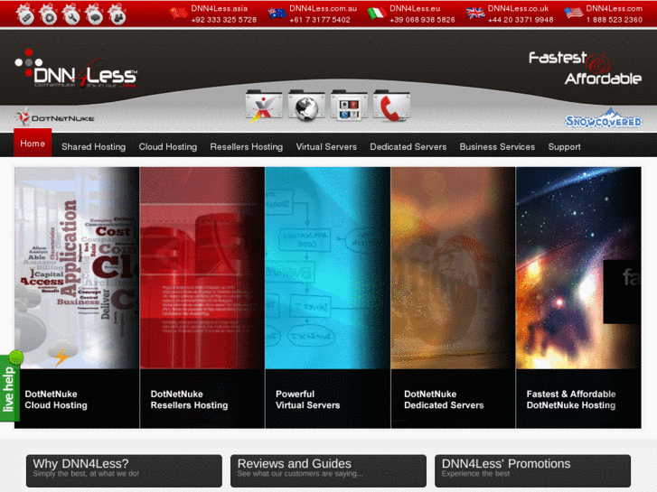657x492 pixels.
Task: Select the Home menu tab
Action: (33, 144)
